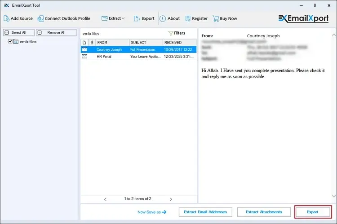Image resolution: width=337 pixels, height=224 pixels.
Task: Click Export in the top toolbar
Action: [x=144, y=19]
